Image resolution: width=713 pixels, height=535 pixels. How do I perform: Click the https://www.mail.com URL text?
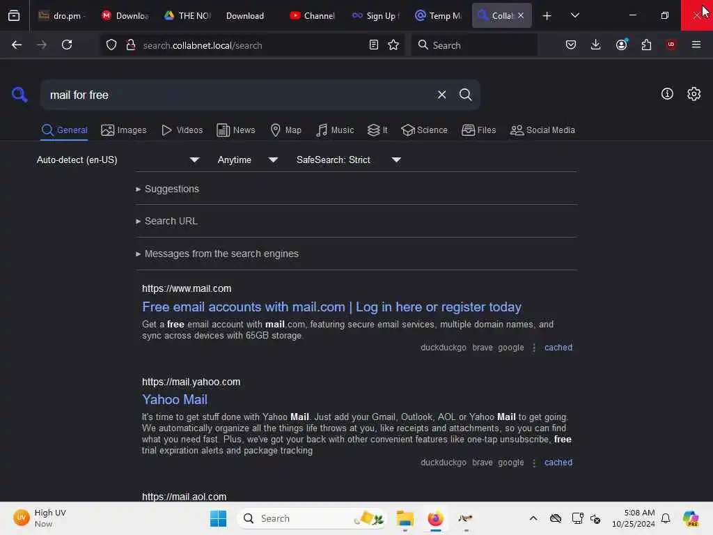pyautogui.click(x=187, y=288)
